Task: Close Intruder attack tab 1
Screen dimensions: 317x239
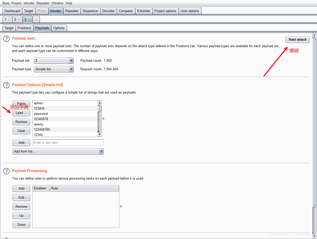Action: (x=9, y=20)
